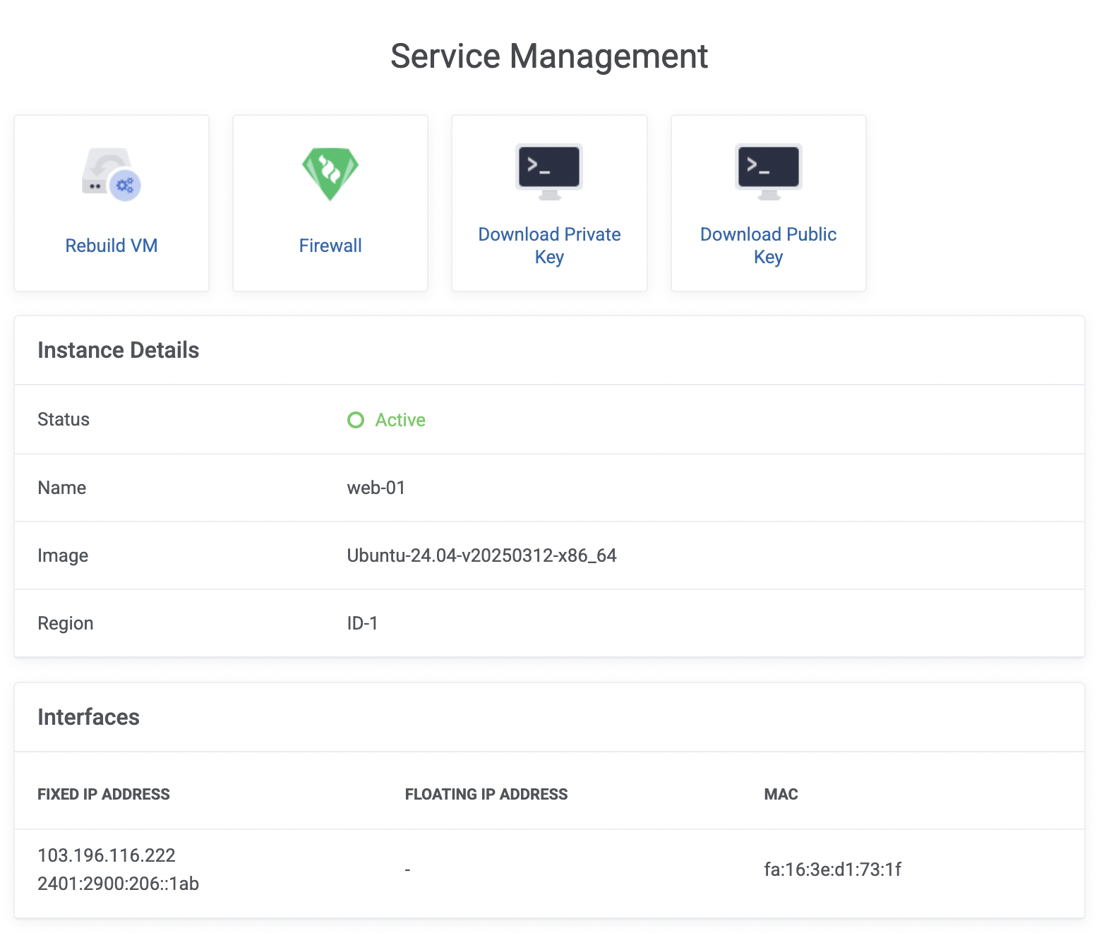Click the MAC address fa:16:3e:d1:73:1f
This screenshot has width=1104, height=933.
833,869
